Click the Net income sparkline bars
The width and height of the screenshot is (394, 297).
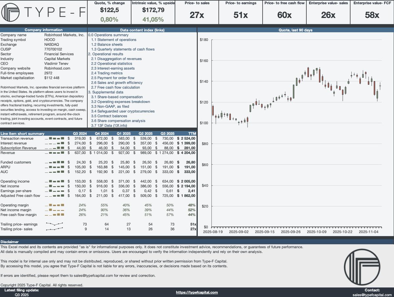pyautogui.click(x=54, y=186)
